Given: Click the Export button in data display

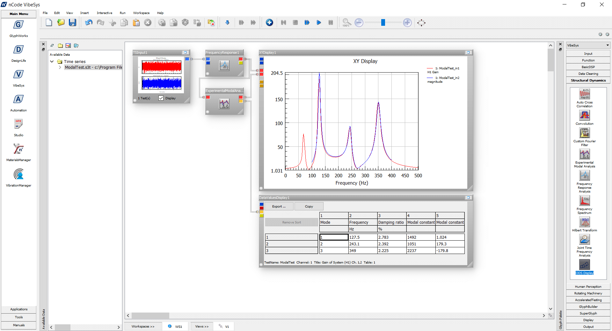Looking at the screenshot, I should pyautogui.click(x=279, y=207).
